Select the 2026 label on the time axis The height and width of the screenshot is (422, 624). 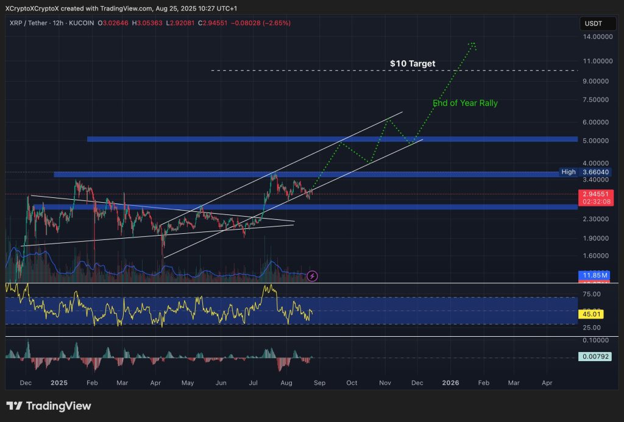[451, 384]
